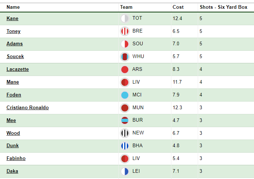Select Fabinho's name link
The width and height of the screenshot is (254, 179).
(16, 159)
